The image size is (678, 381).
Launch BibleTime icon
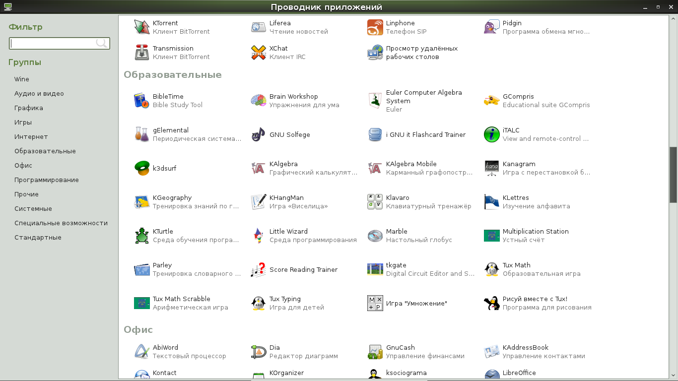pos(142,101)
